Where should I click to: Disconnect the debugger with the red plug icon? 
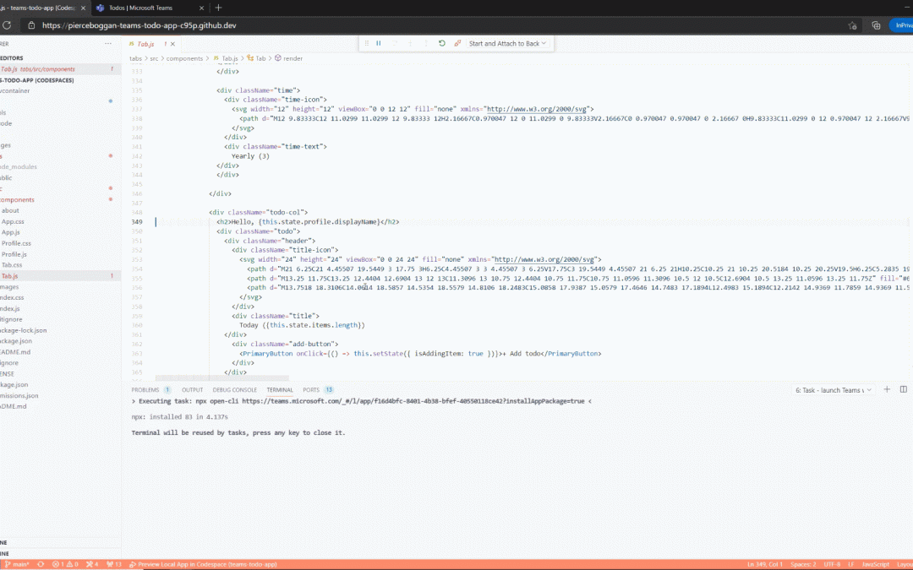[457, 43]
